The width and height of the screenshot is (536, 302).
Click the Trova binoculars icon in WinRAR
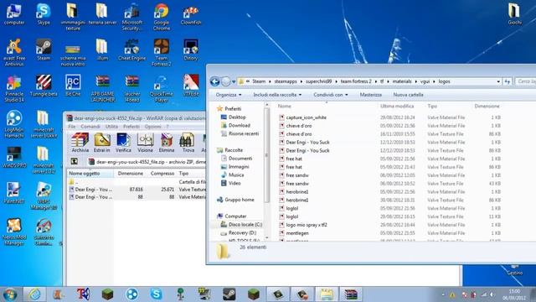tap(188, 143)
